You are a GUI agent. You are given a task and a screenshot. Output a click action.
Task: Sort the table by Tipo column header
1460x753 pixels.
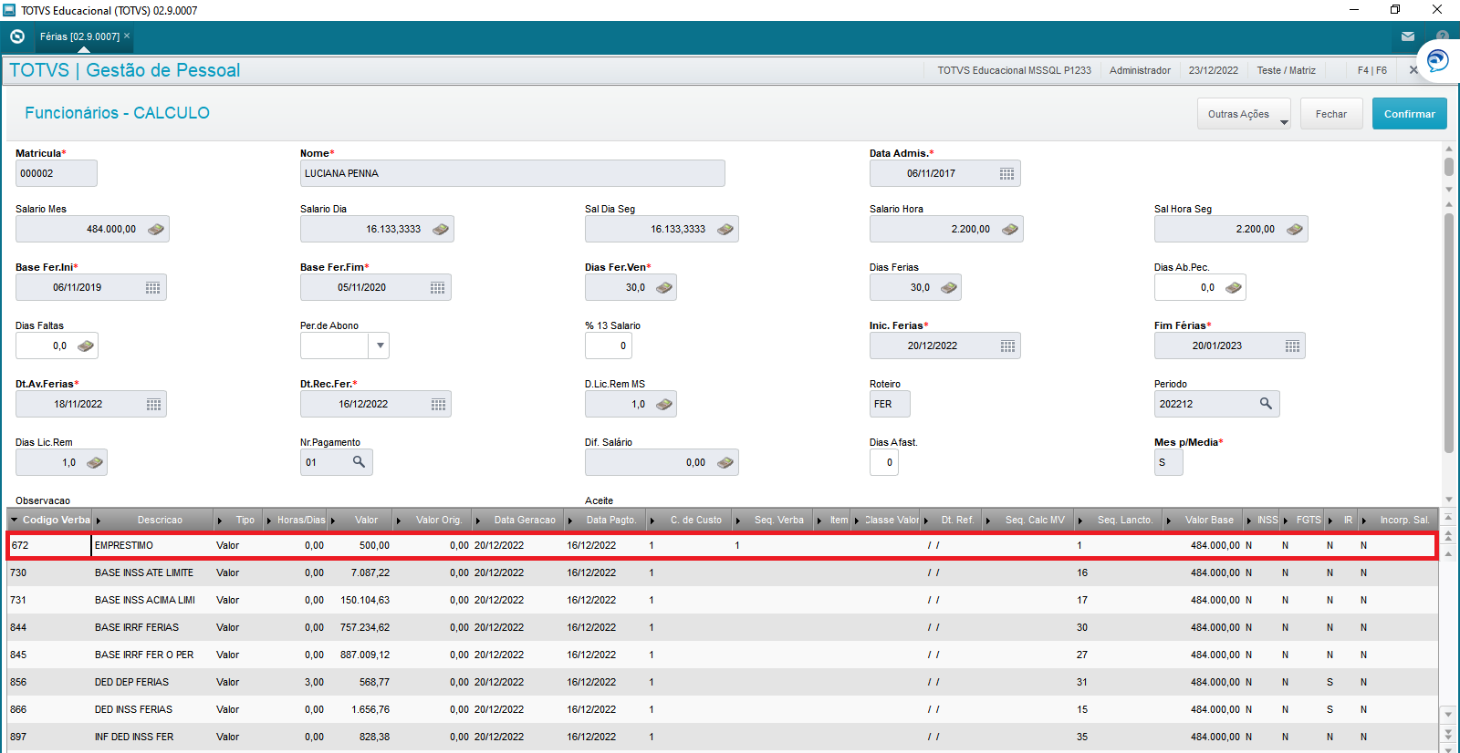239,520
